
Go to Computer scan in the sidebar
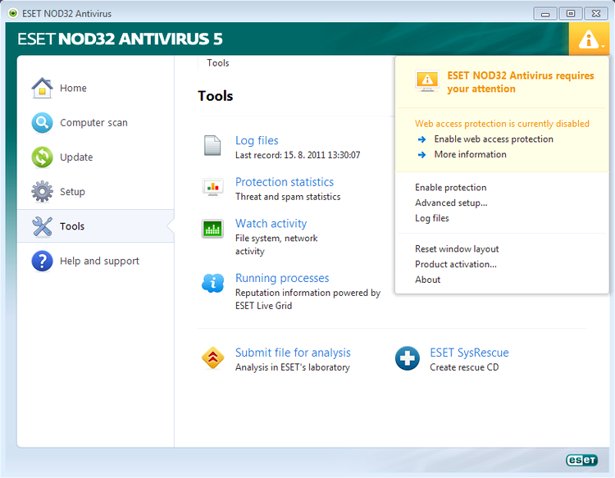(x=93, y=123)
